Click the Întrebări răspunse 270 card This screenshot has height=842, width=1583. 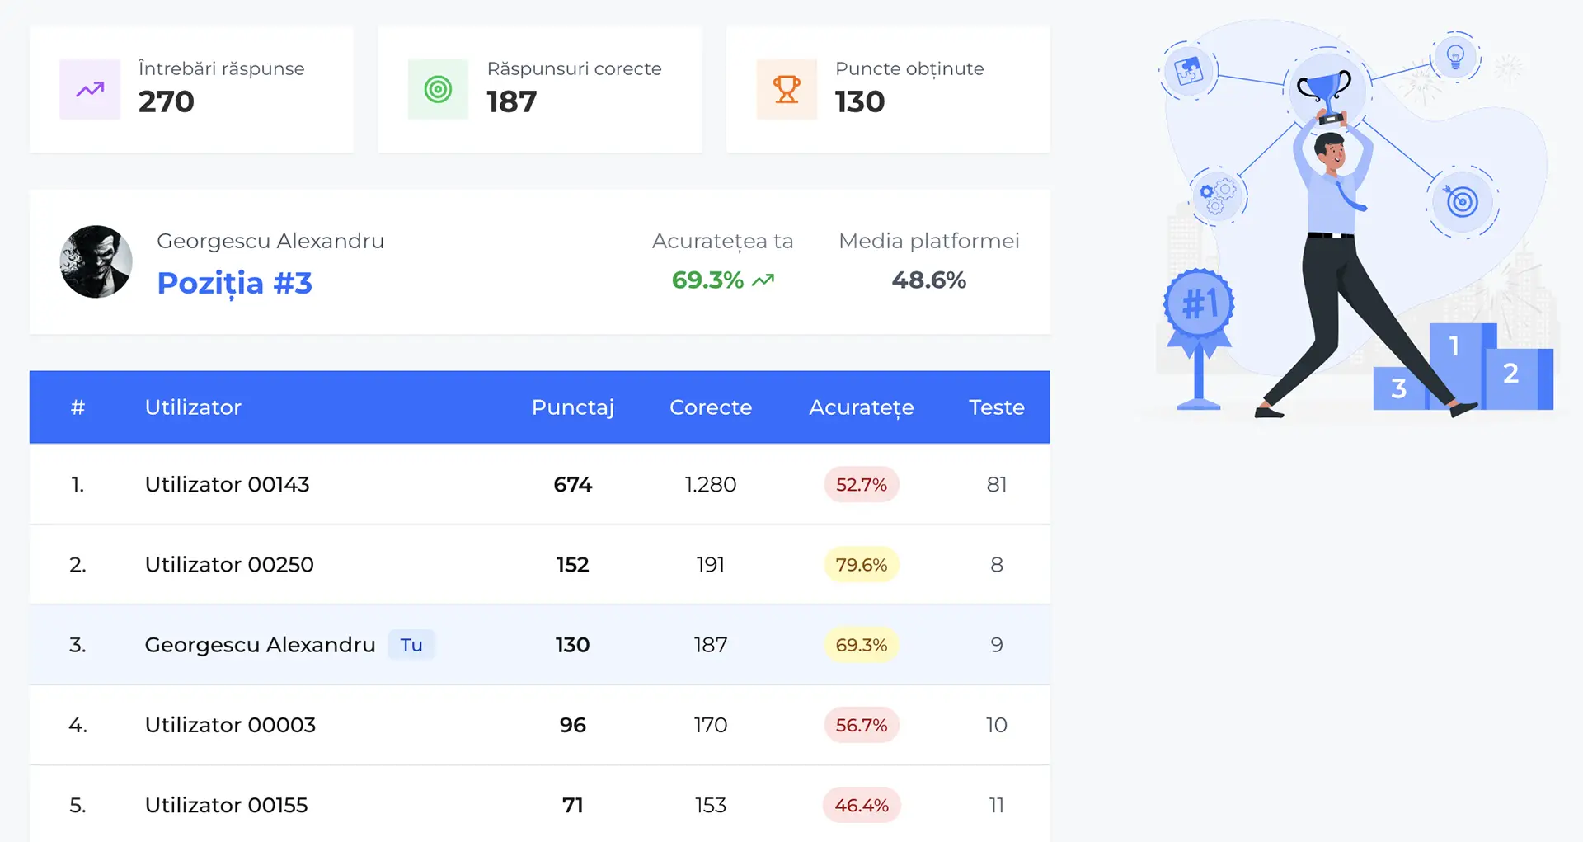click(191, 89)
